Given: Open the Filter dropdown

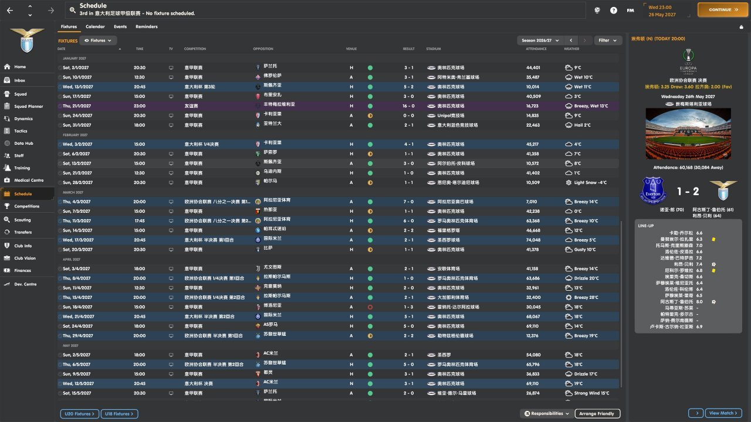Looking at the screenshot, I should click(x=608, y=40).
